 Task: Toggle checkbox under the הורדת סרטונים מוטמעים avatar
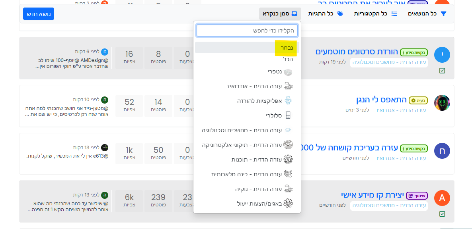[x=442, y=71]
